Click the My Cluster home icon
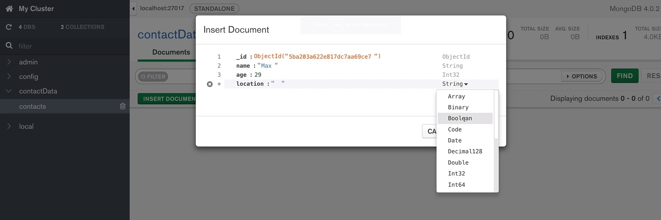 pos(9,8)
